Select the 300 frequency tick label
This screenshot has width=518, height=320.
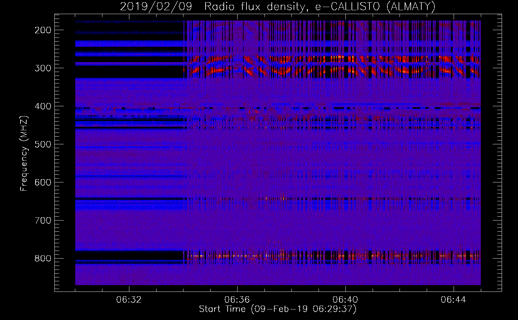43,68
